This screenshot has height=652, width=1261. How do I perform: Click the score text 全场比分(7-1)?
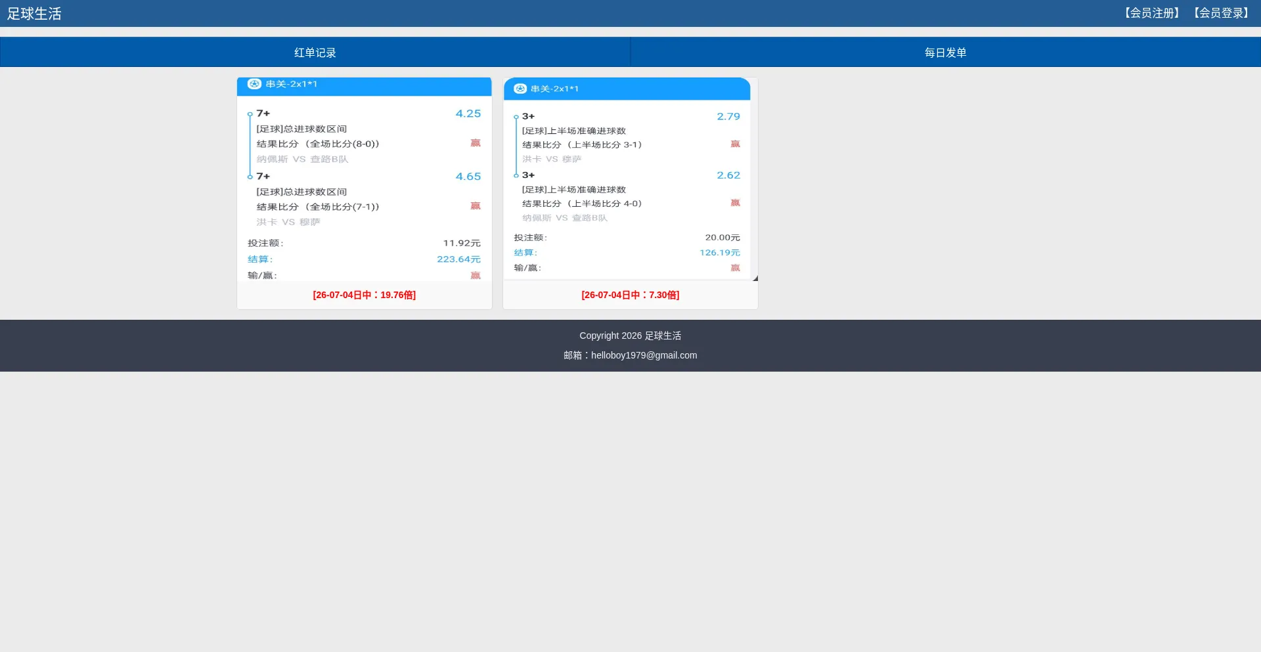click(x=342, y=207)
